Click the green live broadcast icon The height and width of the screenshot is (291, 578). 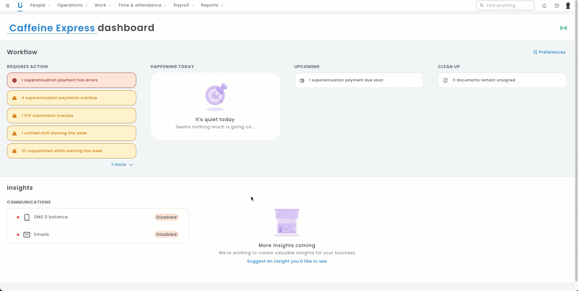[563, 28]
